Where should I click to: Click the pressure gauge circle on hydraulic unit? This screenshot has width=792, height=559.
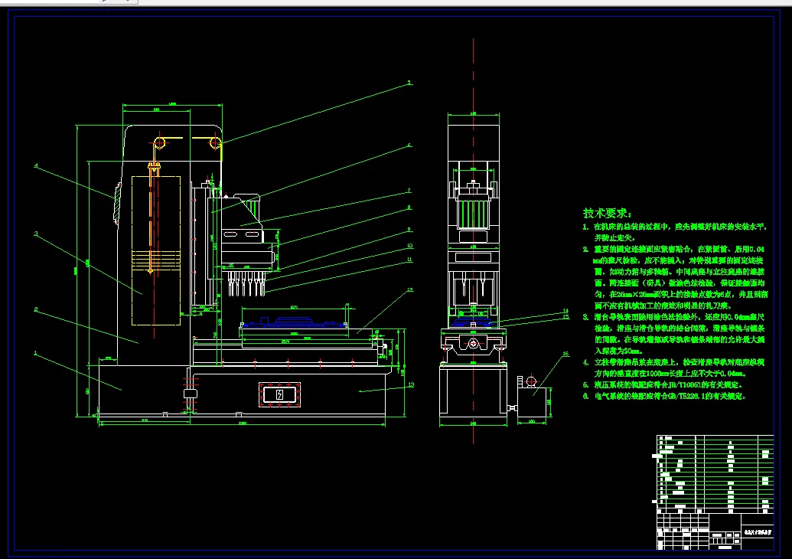click(x=531, y=381)
